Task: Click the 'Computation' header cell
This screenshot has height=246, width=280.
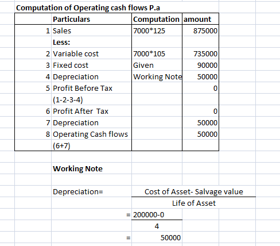Action: pyautogui.click(x=156, y=19)
